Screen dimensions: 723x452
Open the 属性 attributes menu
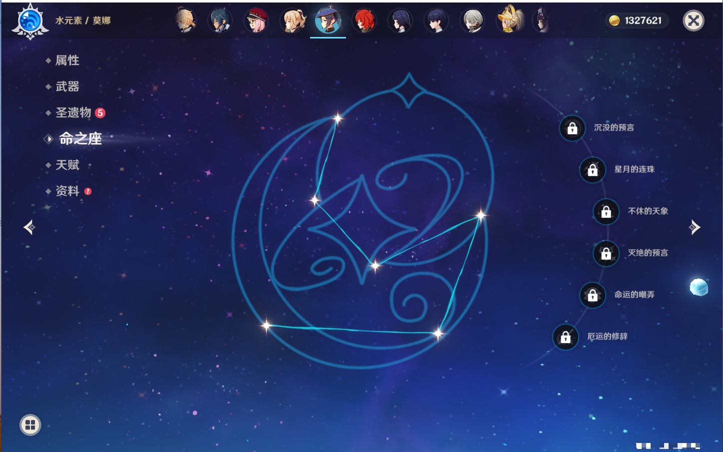click(67, 60)
